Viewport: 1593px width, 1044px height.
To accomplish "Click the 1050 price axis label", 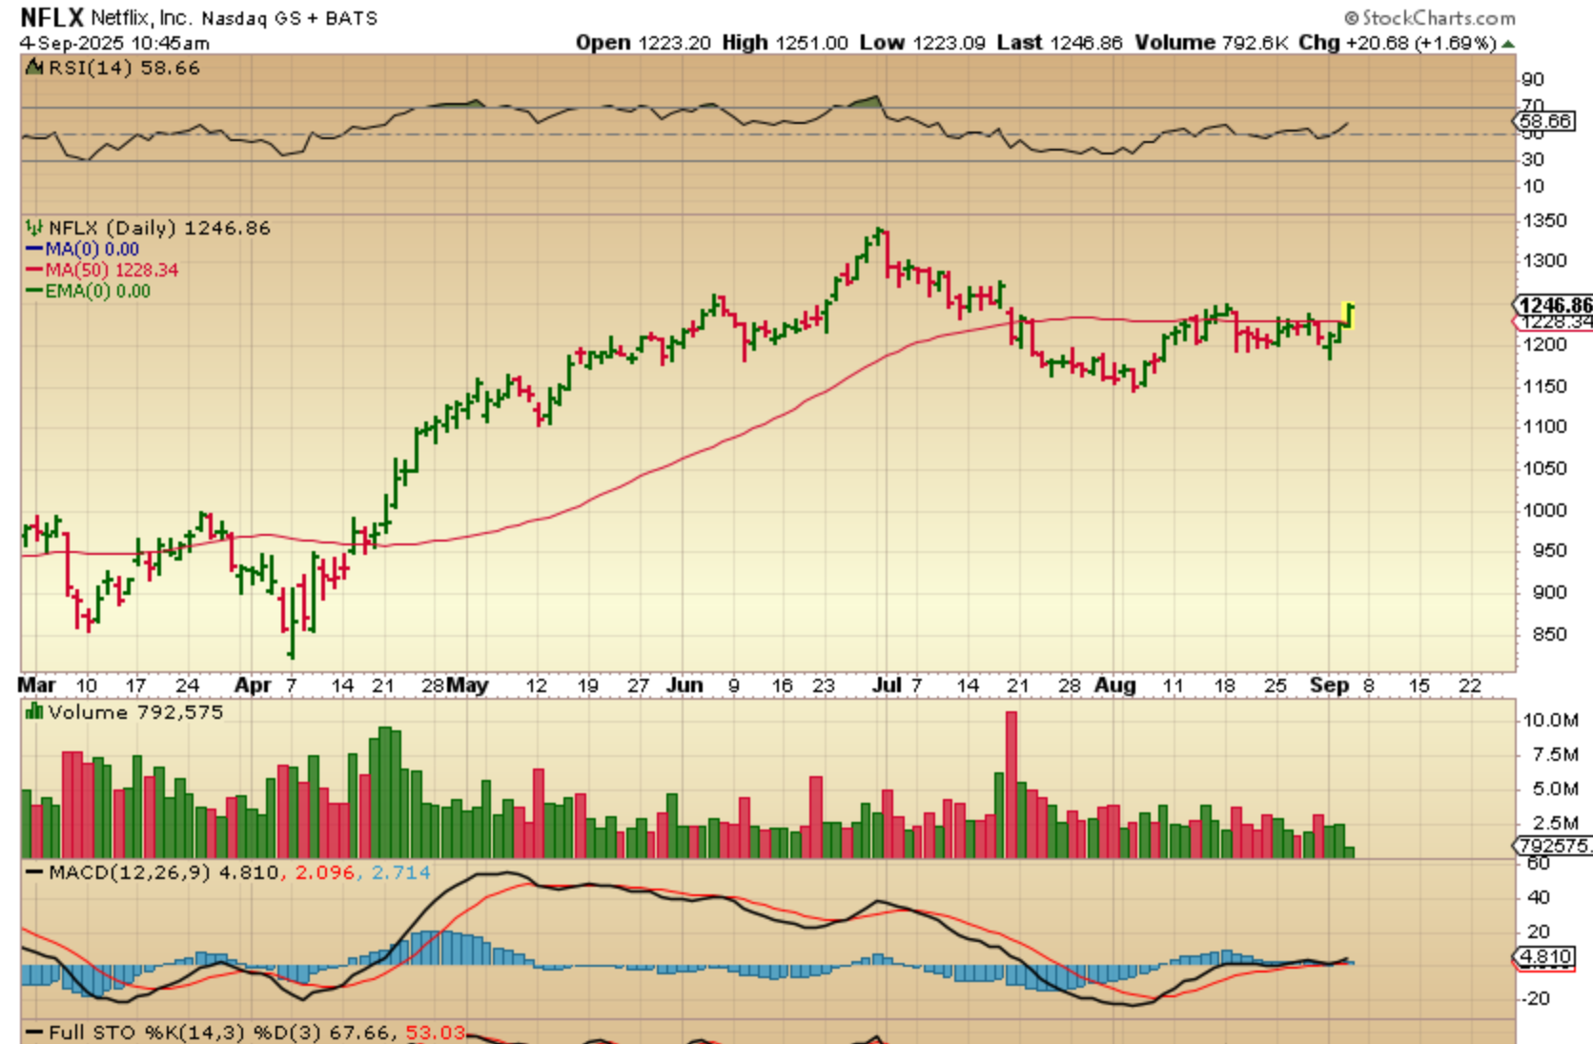I will (x=1544, y=468).
